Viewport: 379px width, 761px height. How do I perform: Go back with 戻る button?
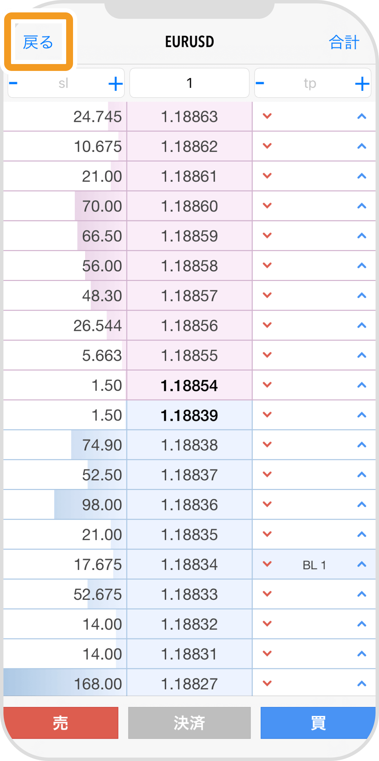tap(38, 42)
